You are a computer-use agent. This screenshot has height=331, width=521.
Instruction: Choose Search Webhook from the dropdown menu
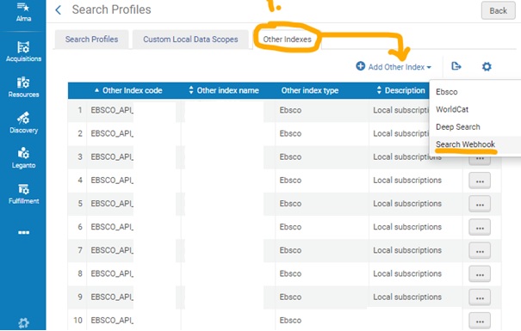(465, 144)
